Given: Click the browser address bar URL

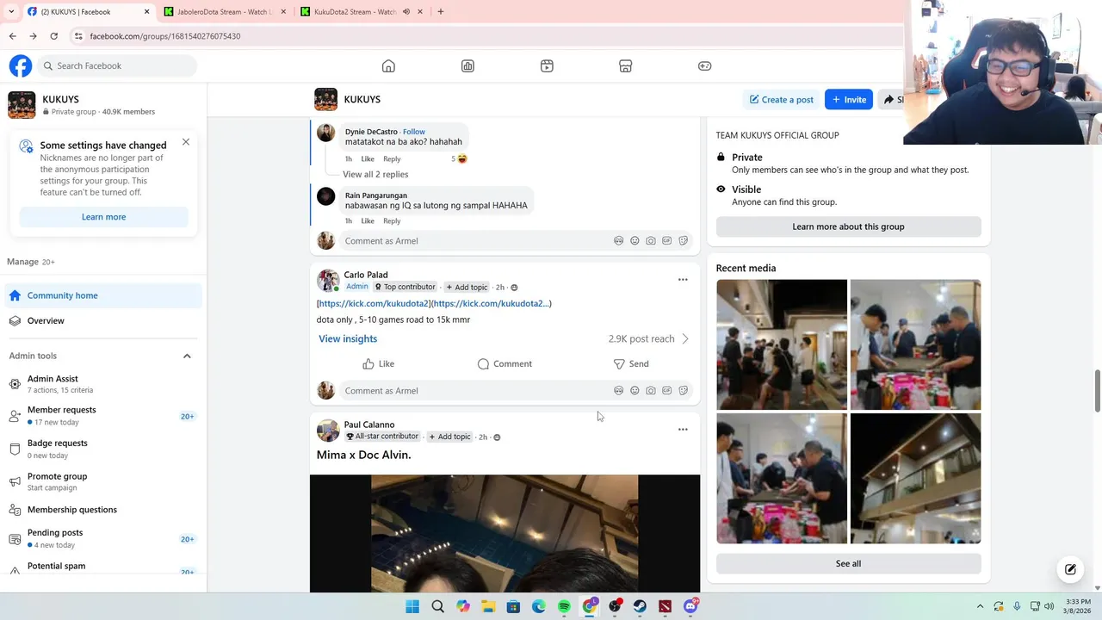Looking at the screenshot, I should pos(165,36).
